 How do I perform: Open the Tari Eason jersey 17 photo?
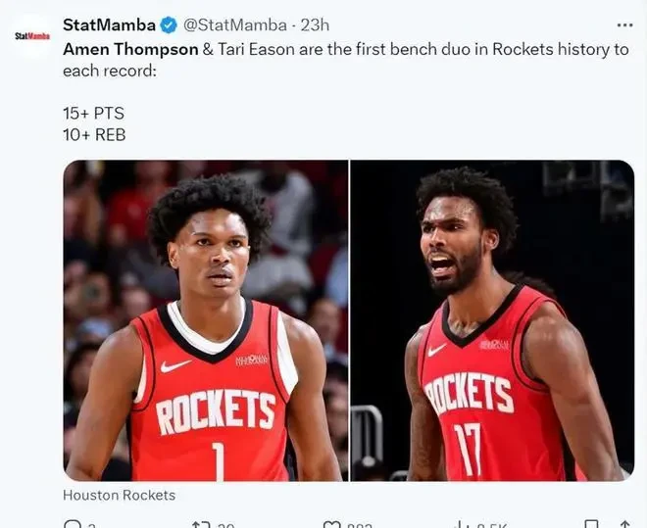tap(492, 320)
